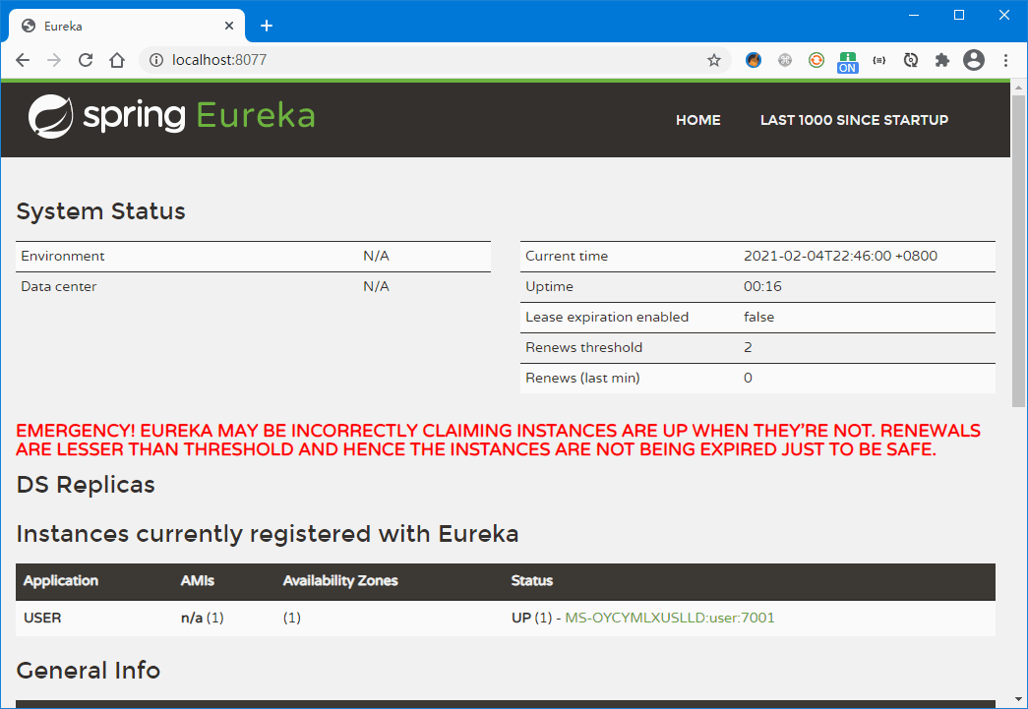1028x709 pixels.
Task: Click the scrollbar down arrow
Action: 1018,699
